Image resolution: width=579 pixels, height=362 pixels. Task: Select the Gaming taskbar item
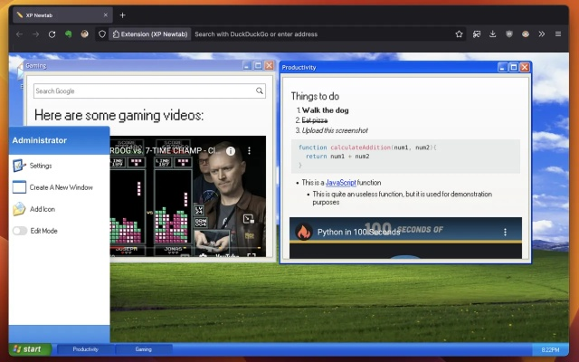[143, 349]
